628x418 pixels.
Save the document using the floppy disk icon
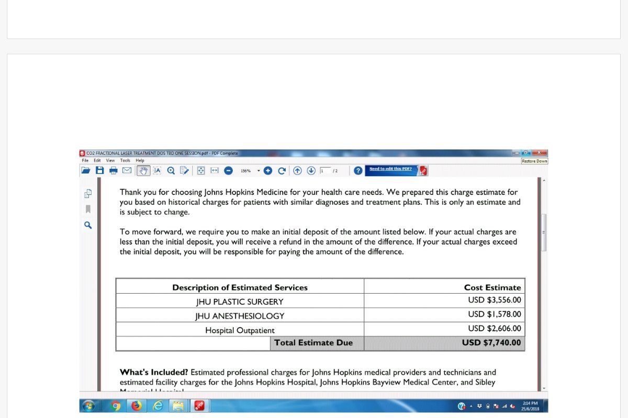click(x=99, y=170)
